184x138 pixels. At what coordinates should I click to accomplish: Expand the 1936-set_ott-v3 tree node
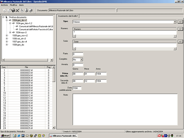coord(7,39)
